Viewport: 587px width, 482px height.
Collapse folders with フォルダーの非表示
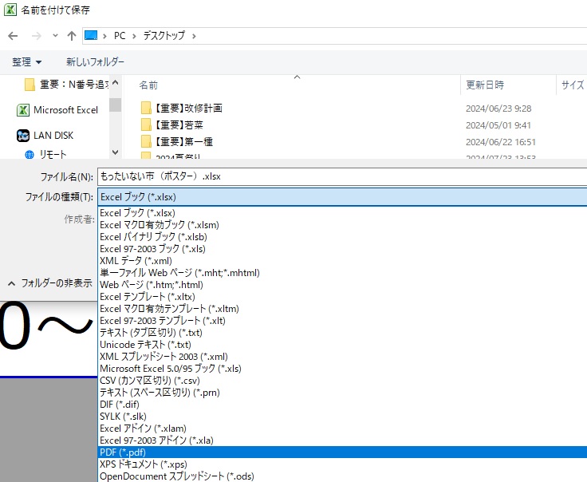[x=49, y=282]
